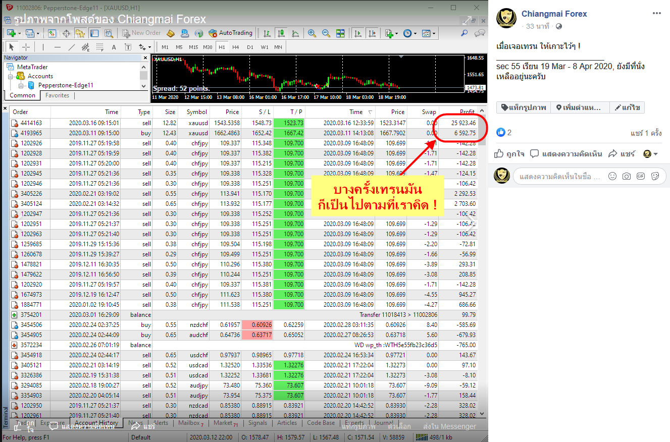
Task: Select the Text Label tool
Action: tap(128, 47)
